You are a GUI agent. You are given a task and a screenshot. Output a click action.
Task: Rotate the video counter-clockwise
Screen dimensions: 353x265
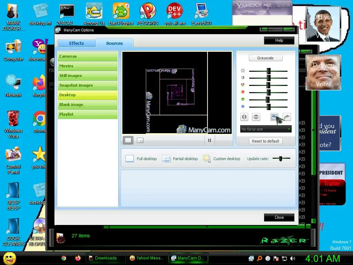[274, 117]
